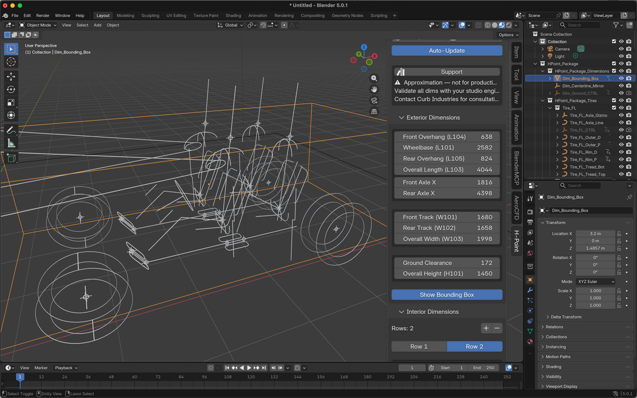Collapse the Exterior Dimensions section
637x398 pixels.
point(402,117)
